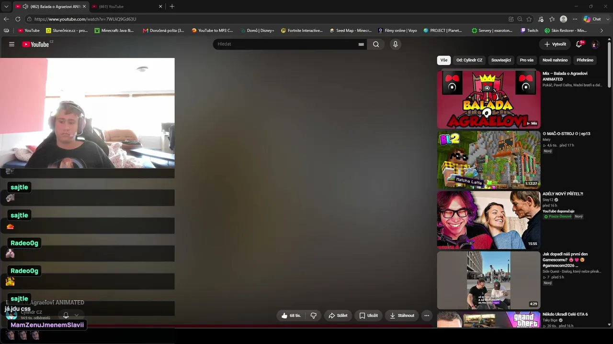Open the Filmy online | Voyo bookmark
613x344 pixels.
coord(397,31)
